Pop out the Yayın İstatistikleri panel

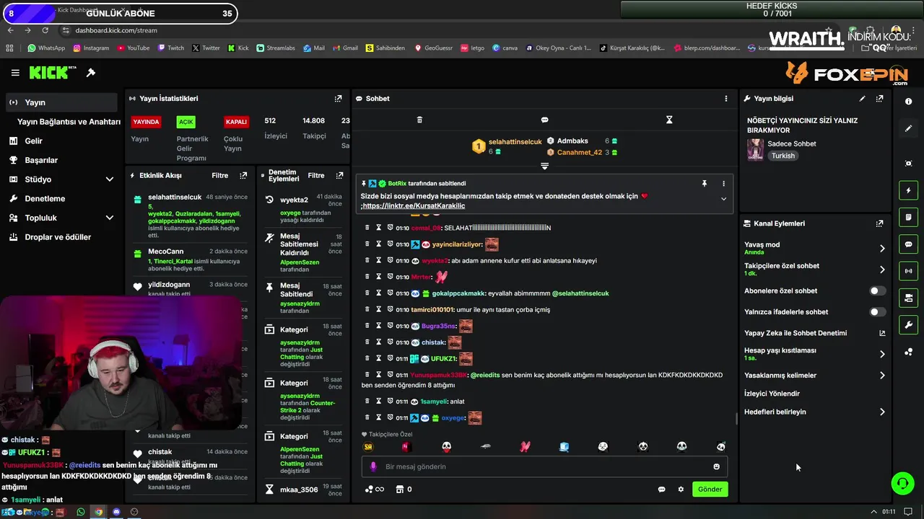(338, 99)
